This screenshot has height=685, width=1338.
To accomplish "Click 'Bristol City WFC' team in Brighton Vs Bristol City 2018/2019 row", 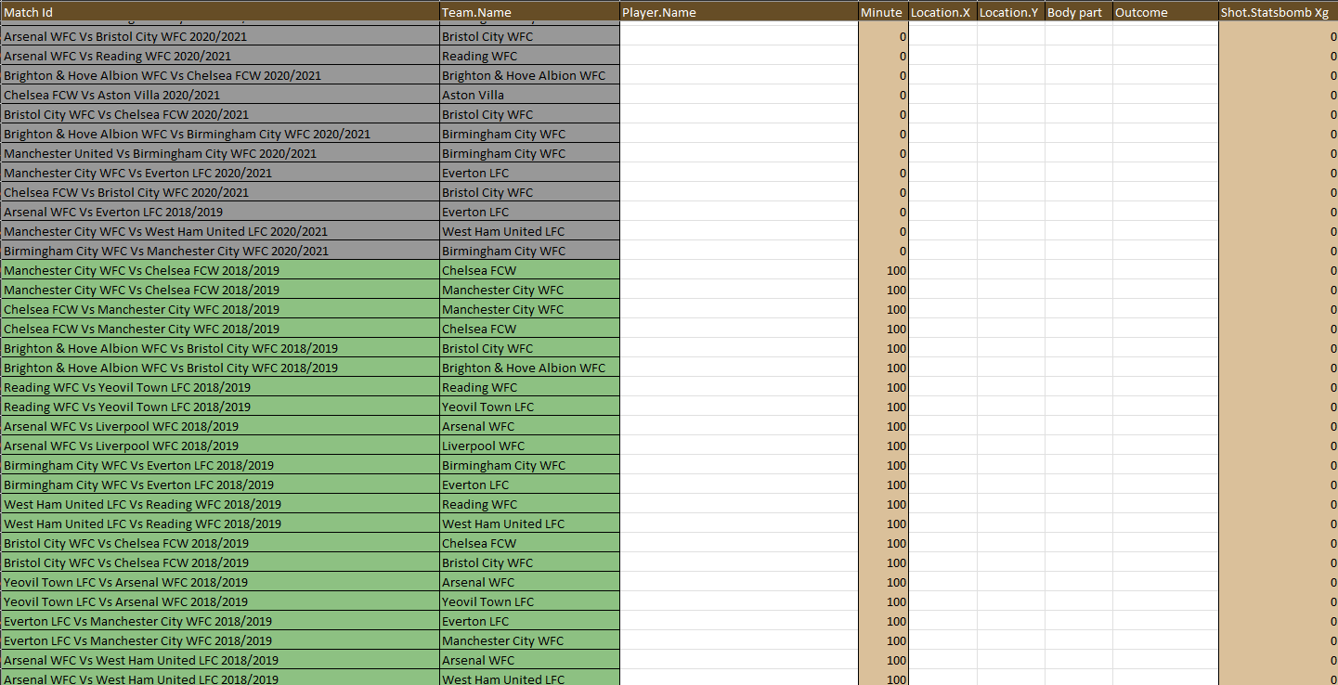I will [x=529, y=348].
